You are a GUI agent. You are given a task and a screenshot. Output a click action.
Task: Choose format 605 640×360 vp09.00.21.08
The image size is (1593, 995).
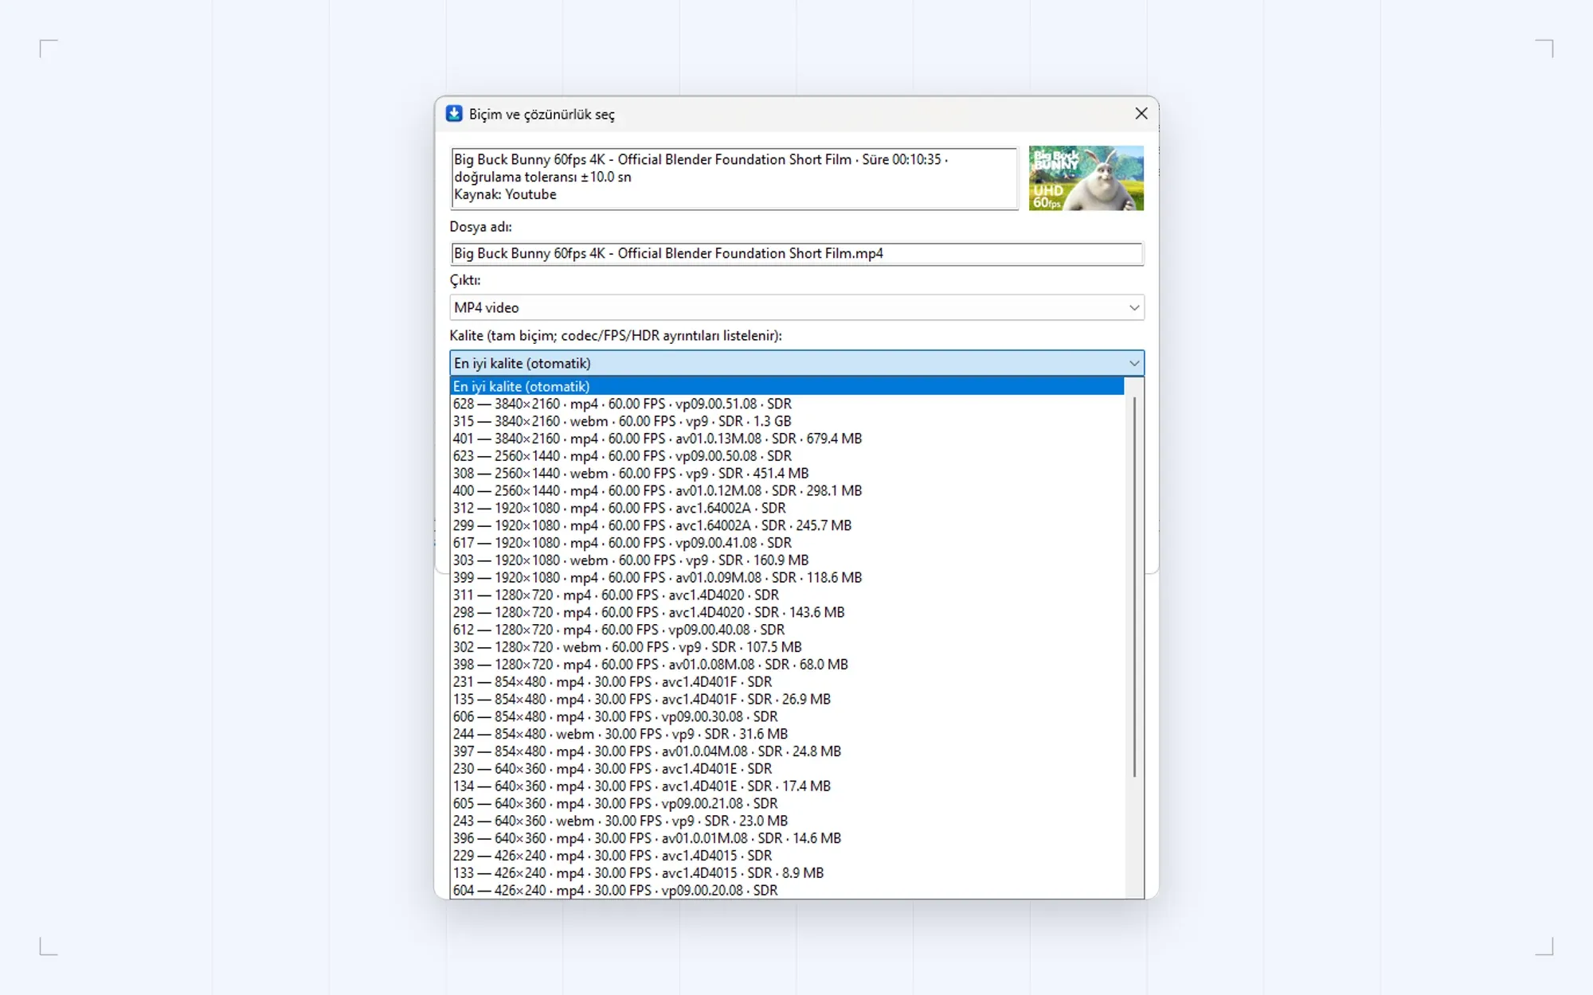pyautogui.click(x=787, y=804)
